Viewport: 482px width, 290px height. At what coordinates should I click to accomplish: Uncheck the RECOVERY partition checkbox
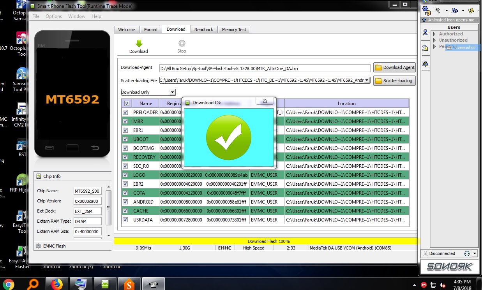tap(125, 157)
